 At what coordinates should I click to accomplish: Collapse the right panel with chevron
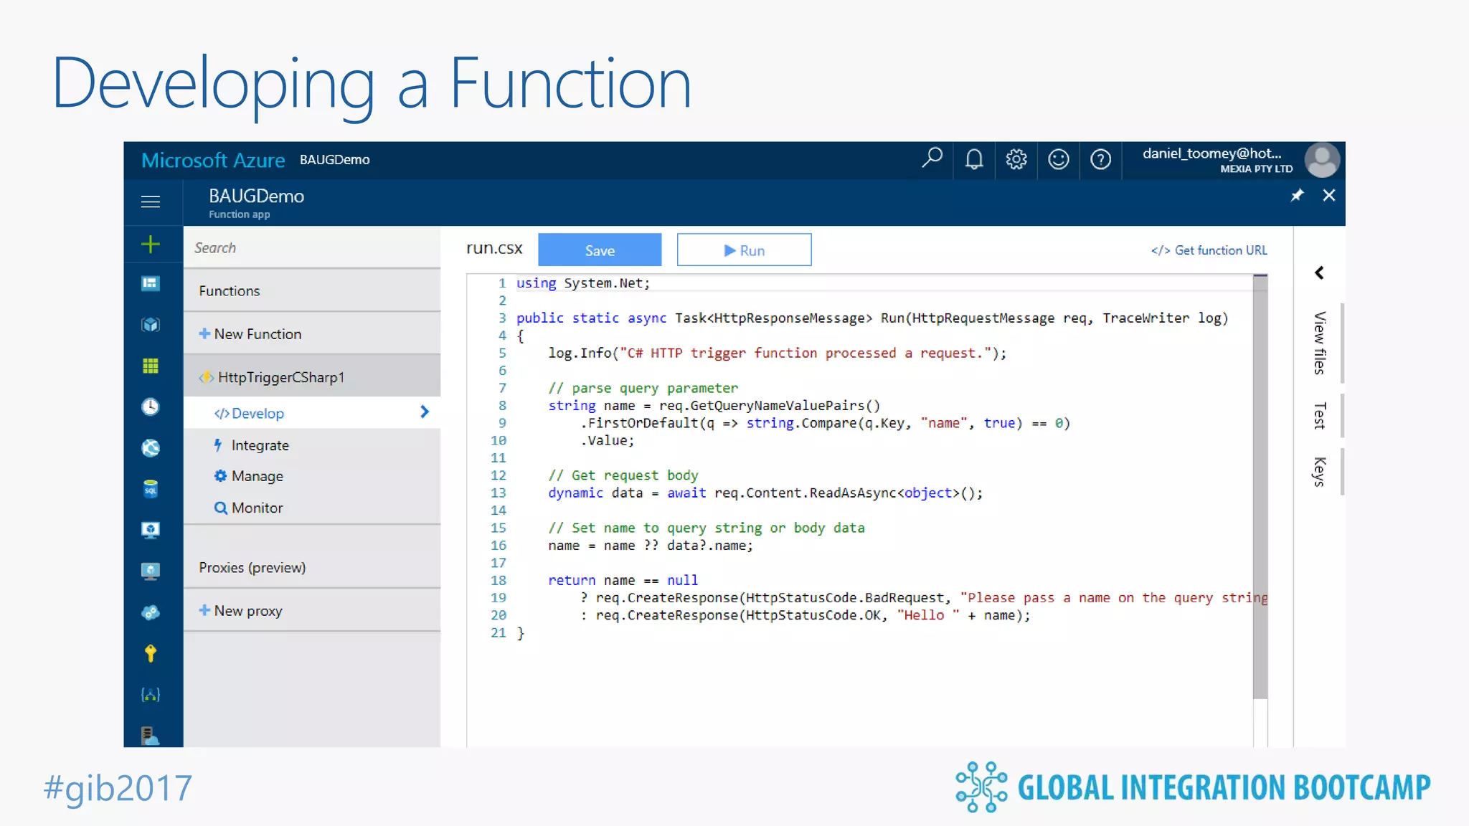[x=1319, y=272]
